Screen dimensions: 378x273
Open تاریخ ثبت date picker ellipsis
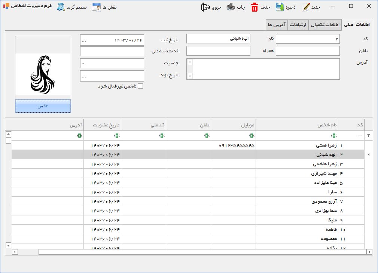[84, 40]
